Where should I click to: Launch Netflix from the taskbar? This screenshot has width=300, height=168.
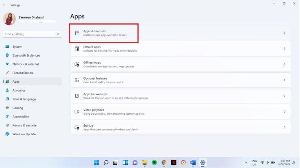point(174,162)
